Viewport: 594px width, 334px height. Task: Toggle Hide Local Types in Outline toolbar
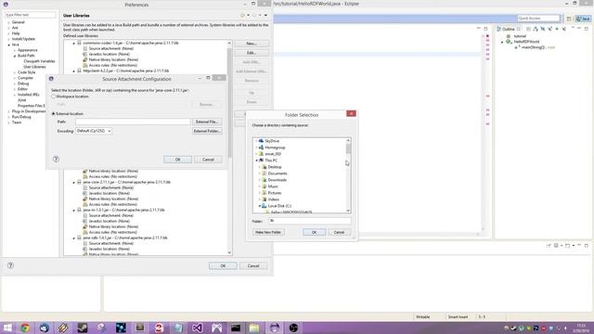(564, 29)
